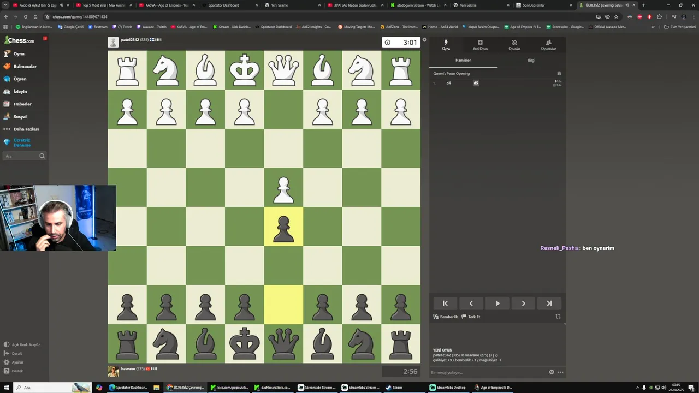This screenshot has width=699, height=393.
Task: Open Age of Empires taskbar item
Action: [493, 388]
